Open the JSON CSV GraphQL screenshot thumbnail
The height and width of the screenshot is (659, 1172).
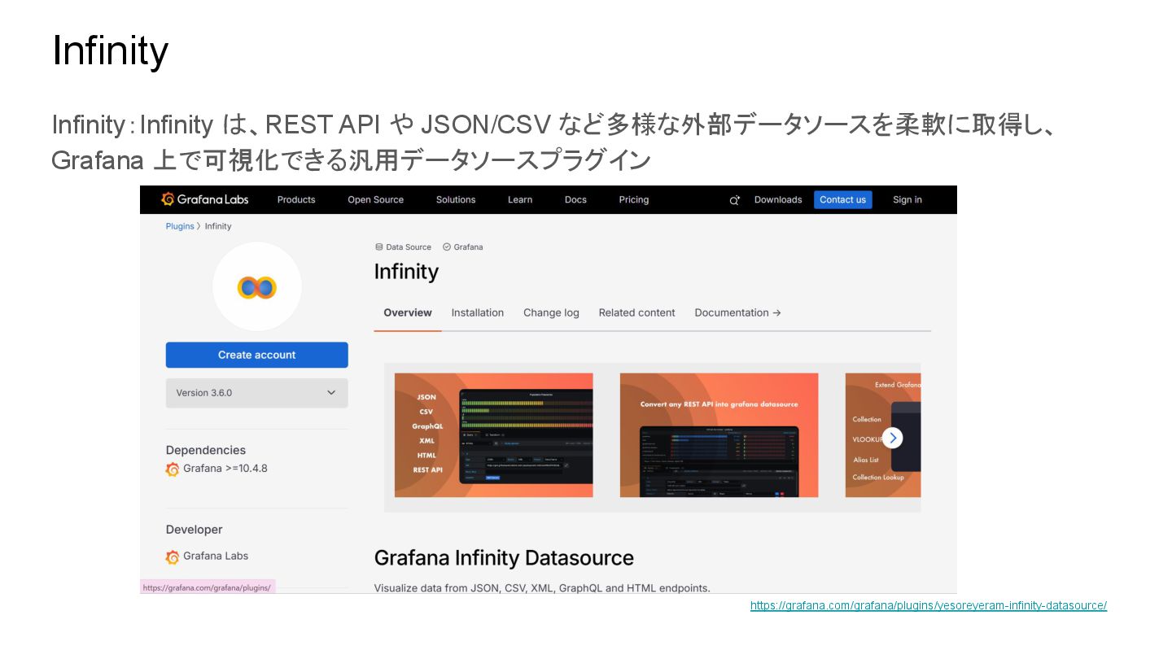pos(494,435)
